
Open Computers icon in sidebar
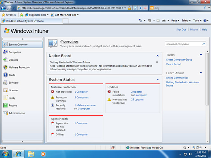6,52
